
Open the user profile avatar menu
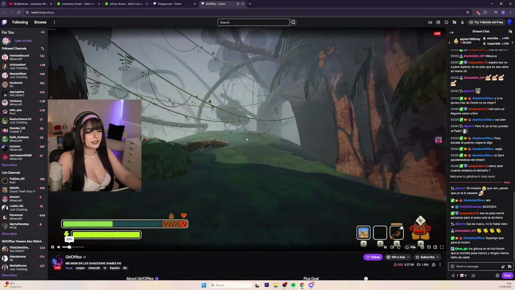click(x=510, y=22)
